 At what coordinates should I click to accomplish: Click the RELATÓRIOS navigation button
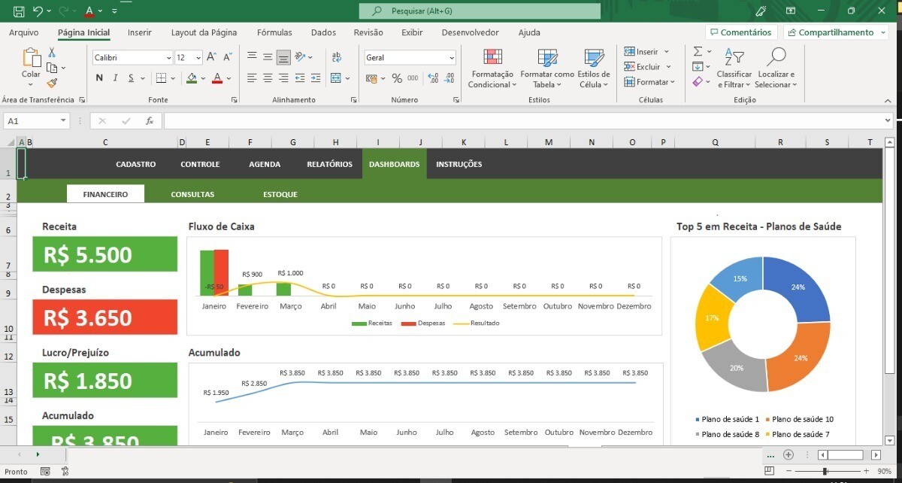[x=329, y=164]
